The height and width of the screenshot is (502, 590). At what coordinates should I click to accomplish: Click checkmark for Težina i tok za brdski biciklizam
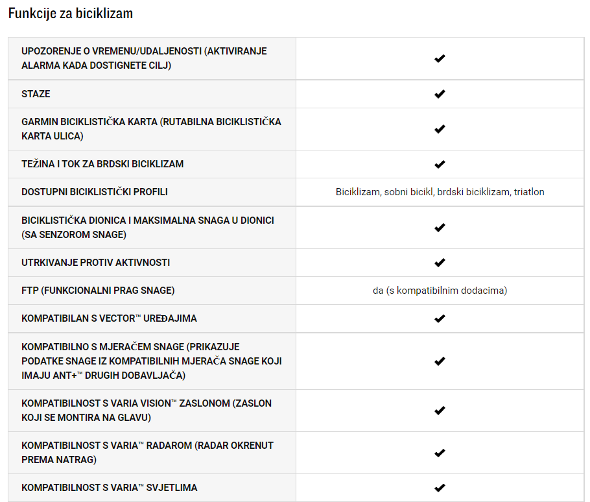(440, 165)
